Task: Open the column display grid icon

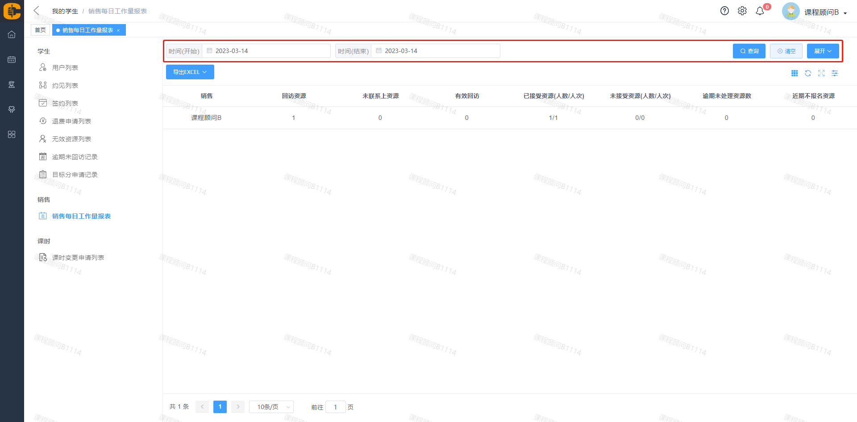Action: point(795,73)
